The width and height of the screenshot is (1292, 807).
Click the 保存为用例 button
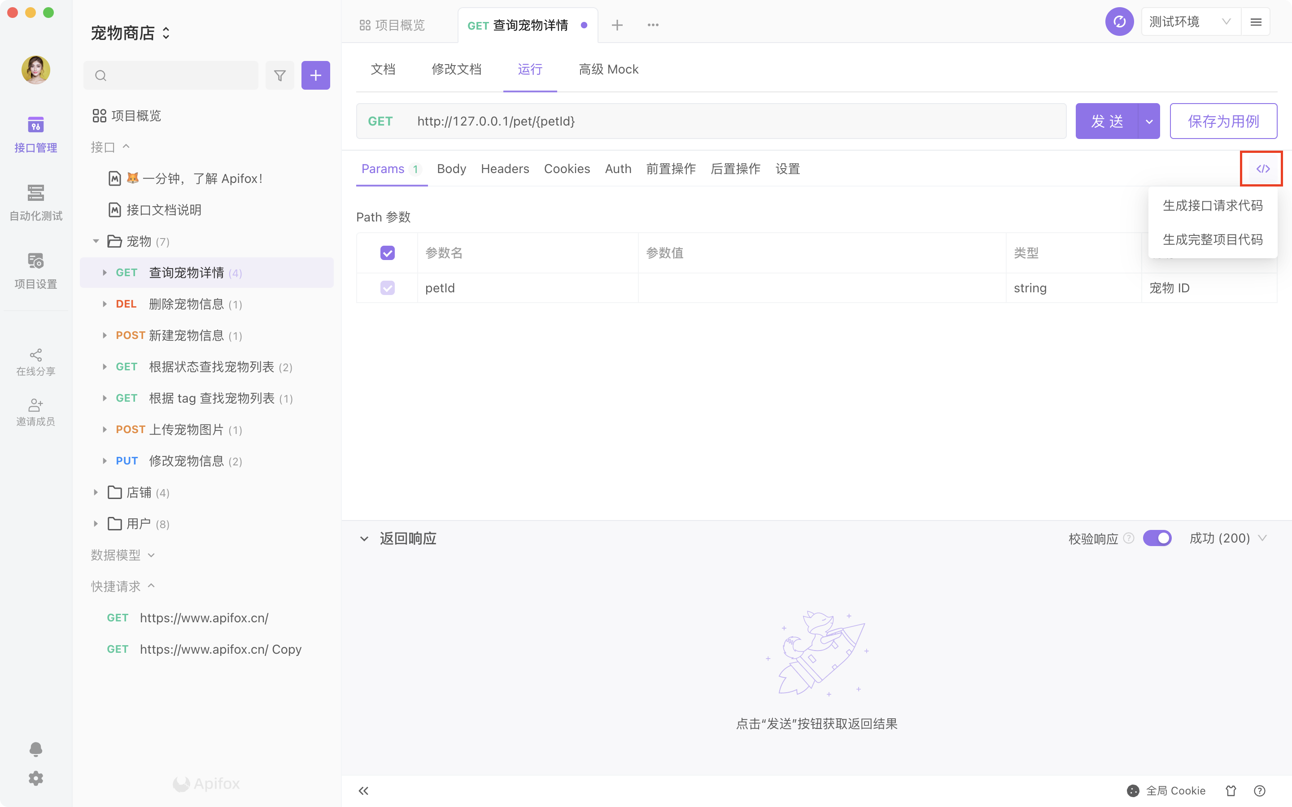tap(1224, 121)
